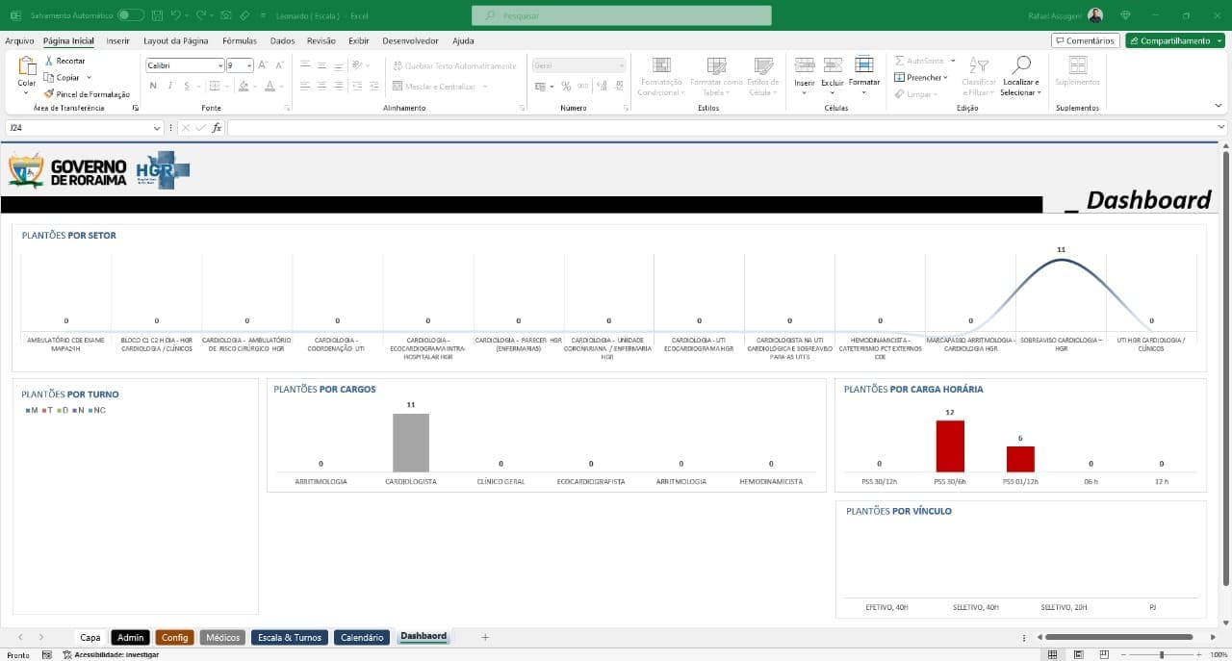This screenshot has height=661, width=1232.
Task: Click the fill color bucket icon
Action: coord(243,86)
